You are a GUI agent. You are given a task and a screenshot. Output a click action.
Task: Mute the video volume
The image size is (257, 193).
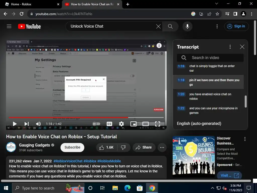pyautogui.click(x=38, y=124)
